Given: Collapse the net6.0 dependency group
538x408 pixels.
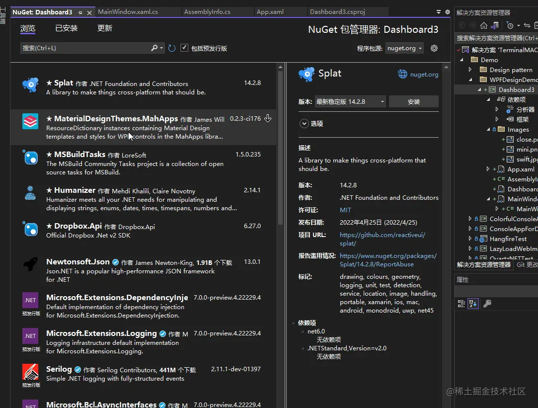Looking at the screenshot, I should point(302,331).
